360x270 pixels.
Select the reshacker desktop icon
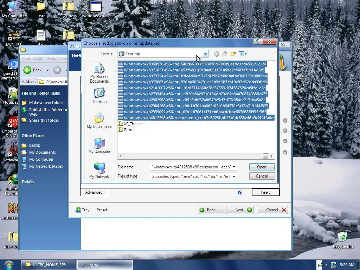[10, 211]
